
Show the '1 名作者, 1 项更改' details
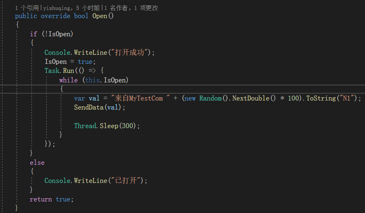click(x=131, y=8)
